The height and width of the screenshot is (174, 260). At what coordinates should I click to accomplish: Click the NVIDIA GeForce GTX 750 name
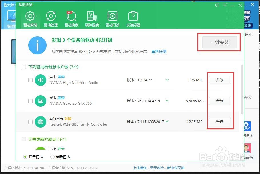tap(71, 104)
